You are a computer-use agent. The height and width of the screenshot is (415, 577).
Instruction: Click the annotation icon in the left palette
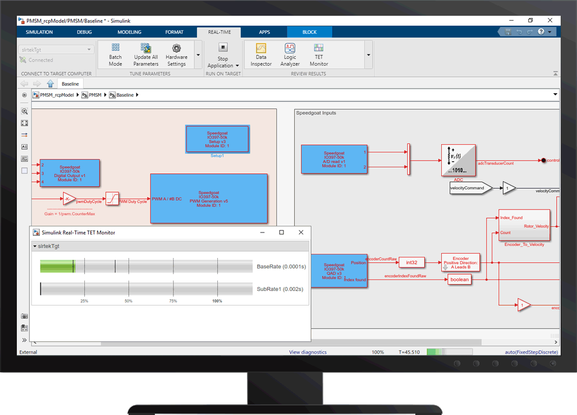click(24, 146)
